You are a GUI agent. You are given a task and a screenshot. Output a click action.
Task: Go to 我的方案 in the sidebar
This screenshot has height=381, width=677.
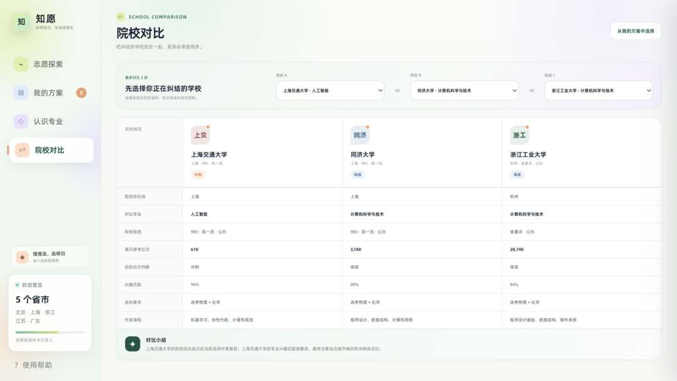(51, 93)
